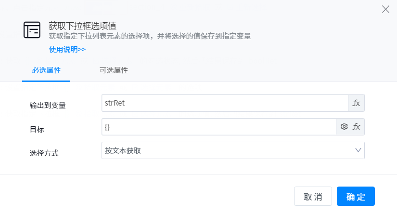The height and width of the screenshot is (215, 397).
Task: Select the 必选属性 tab
Action: tap(46, 70)
